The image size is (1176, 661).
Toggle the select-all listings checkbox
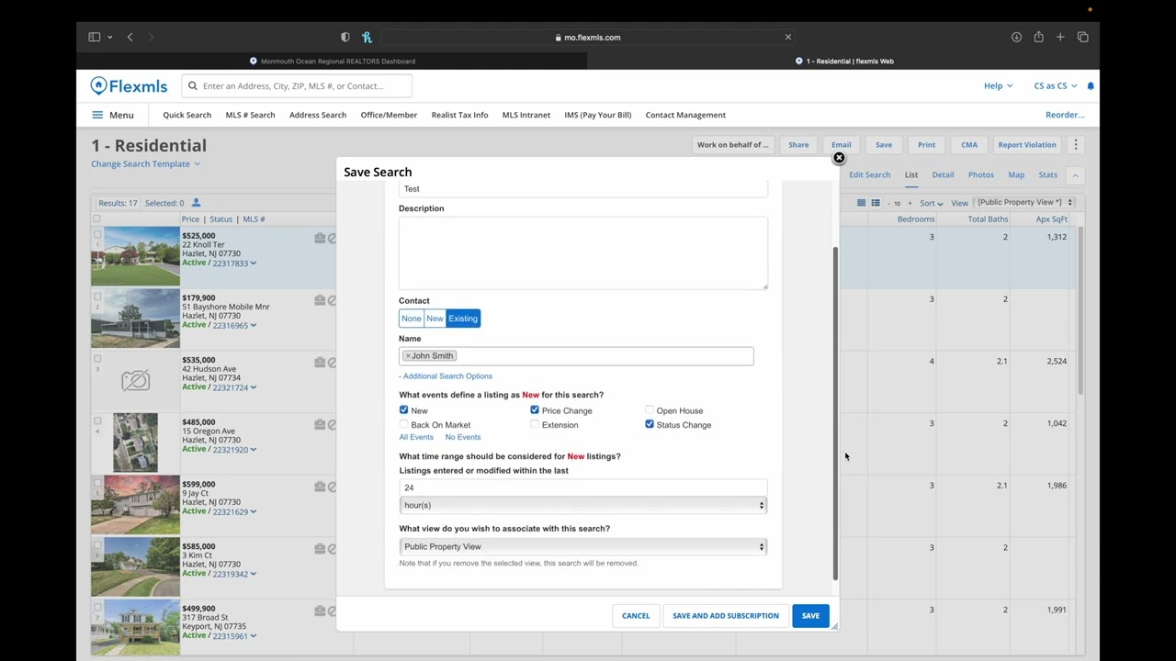pyautogui.click(x=96, y=218)
